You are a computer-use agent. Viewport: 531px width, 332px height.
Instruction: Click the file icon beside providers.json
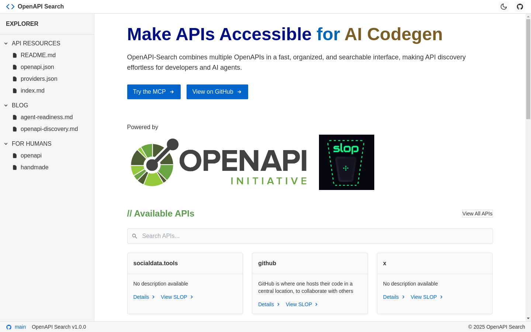point(15,79)
